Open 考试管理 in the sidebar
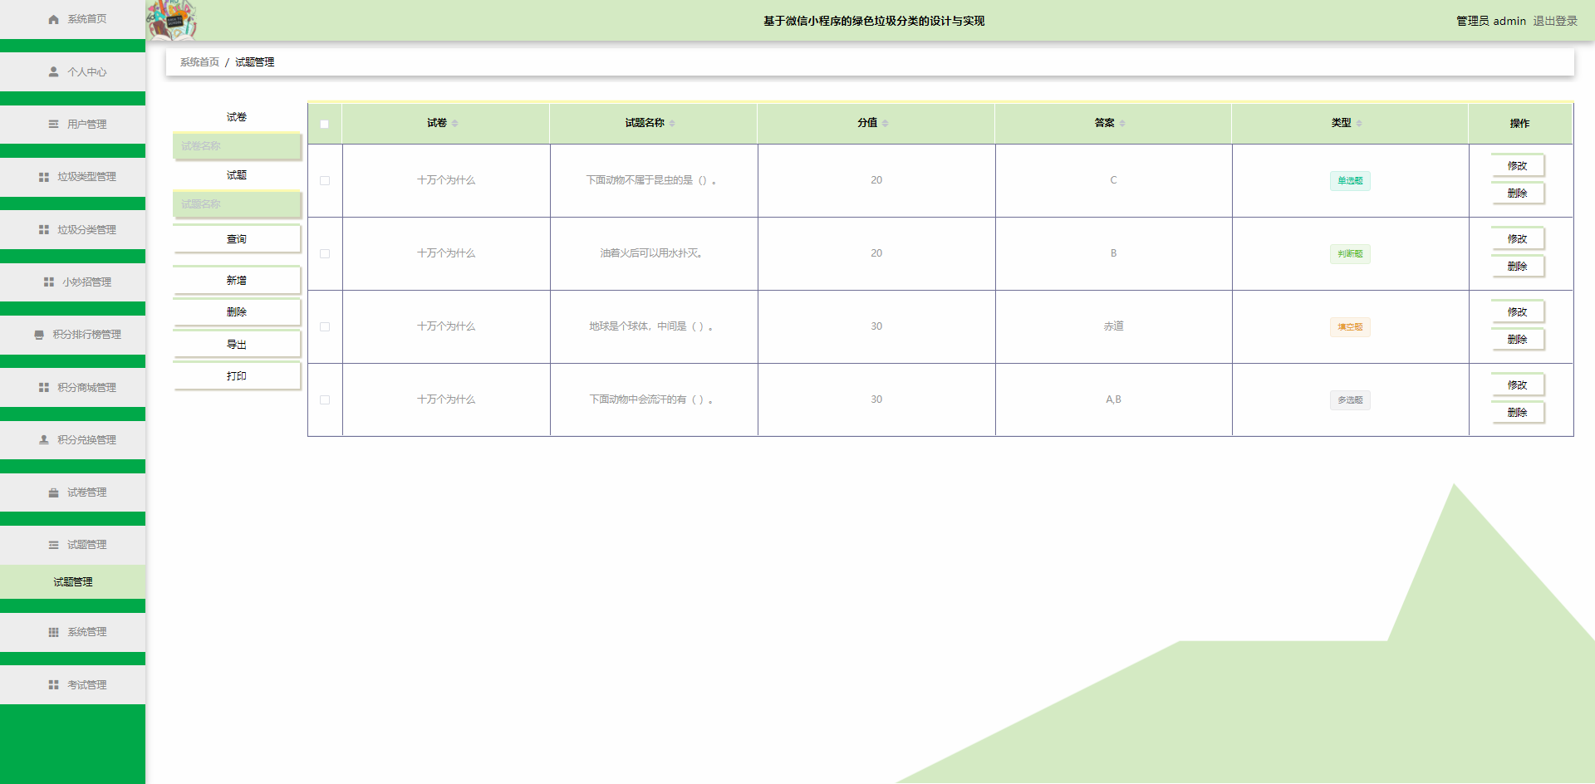This screenshot has width=1595, height=784. coord(72,685)
